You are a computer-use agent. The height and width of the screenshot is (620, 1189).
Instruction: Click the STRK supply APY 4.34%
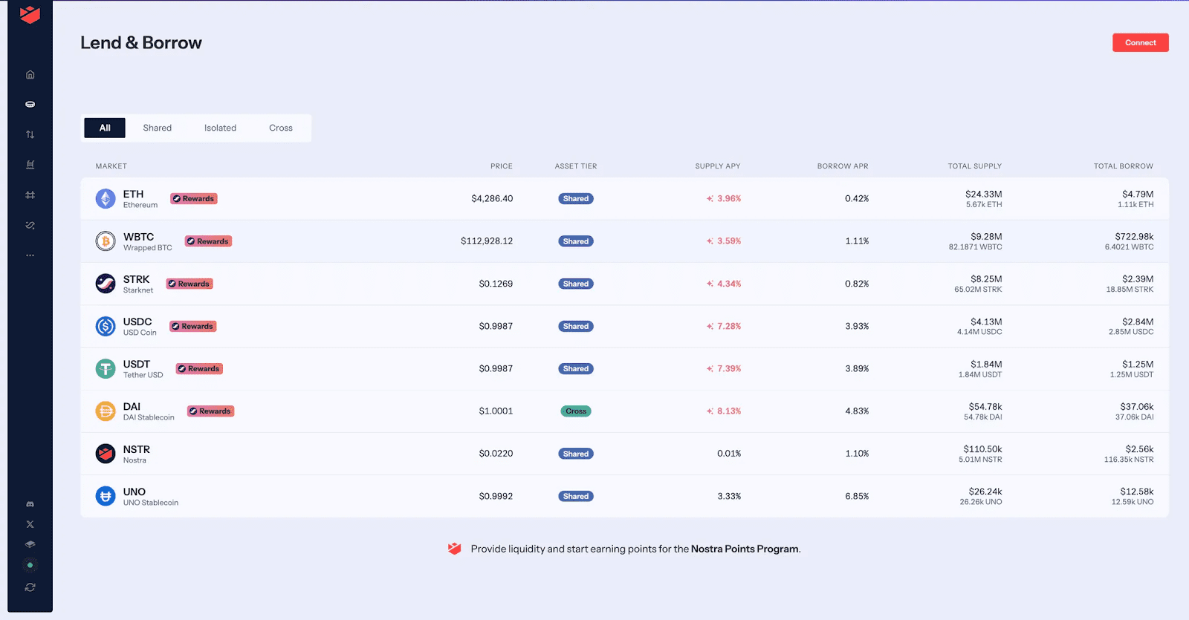729,284
